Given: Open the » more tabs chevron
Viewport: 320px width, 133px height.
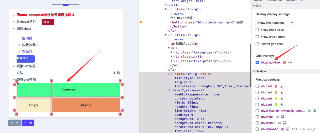Looking at the screenshot, I should [x=302, y=1].
